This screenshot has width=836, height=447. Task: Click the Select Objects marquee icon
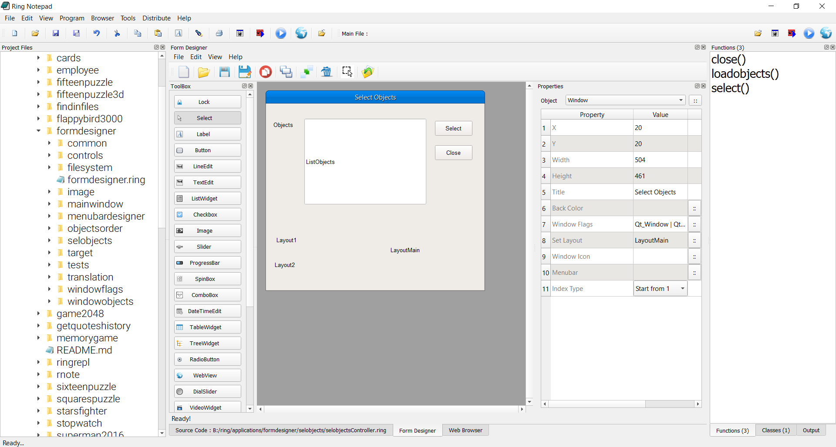click(x=347, y=72)
